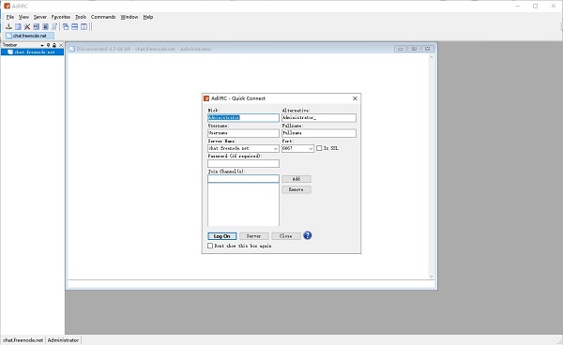Click the pin icon on the Treebar panel
This screenshot has width=563, height=345.
[48, 45]
